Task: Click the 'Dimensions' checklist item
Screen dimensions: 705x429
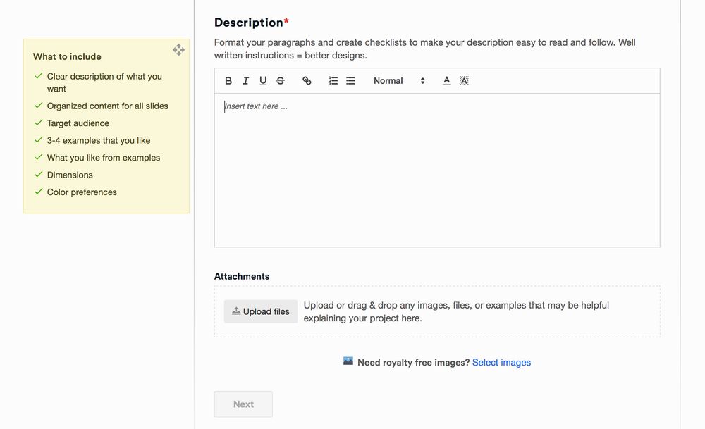Action: click(x=70, y=175)
